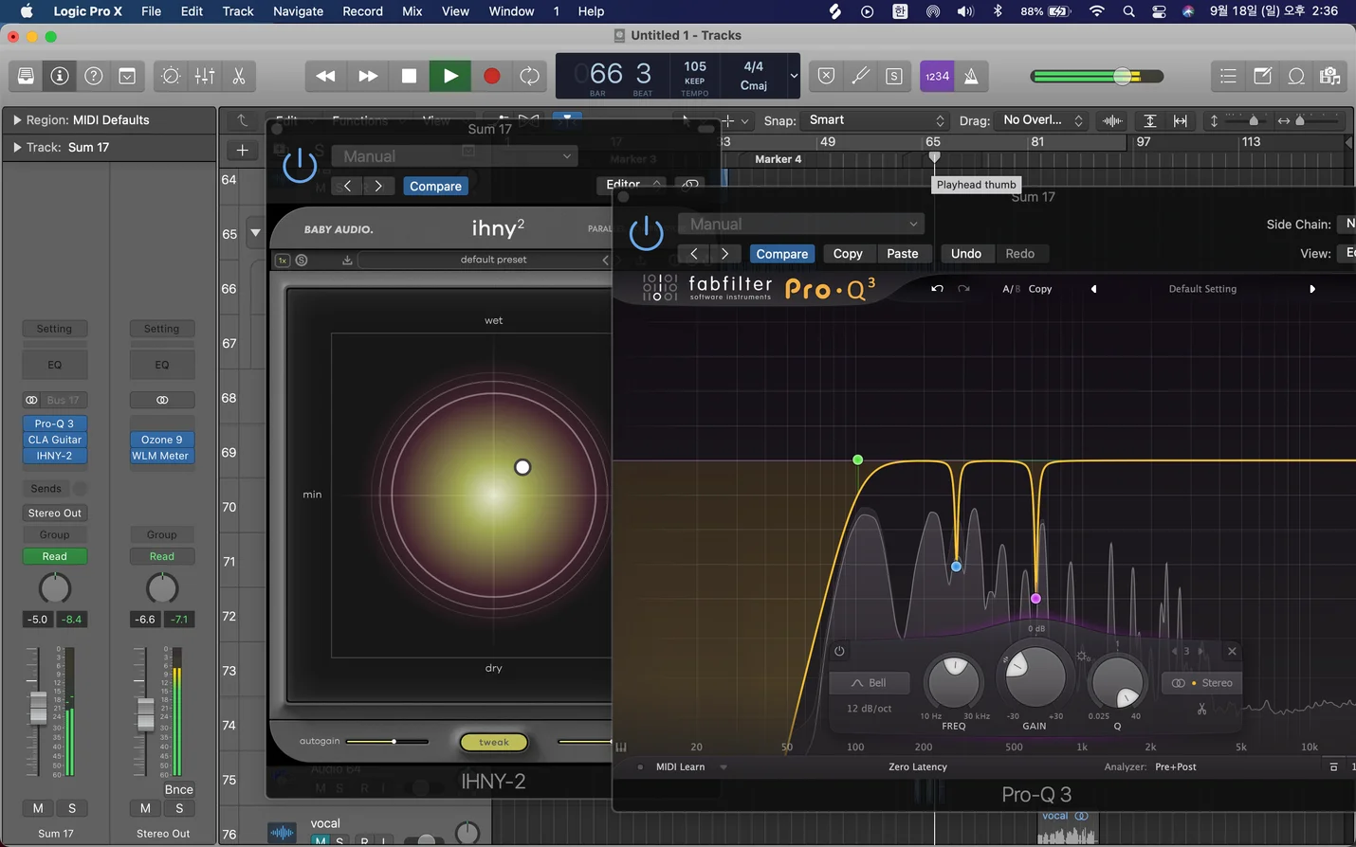Open the Loop Browser icon
The width and height of the screenshot is (1356, 847).
point(1296,76)
